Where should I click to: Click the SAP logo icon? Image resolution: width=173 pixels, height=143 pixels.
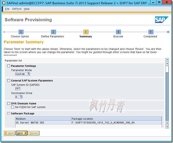[162, 20]
